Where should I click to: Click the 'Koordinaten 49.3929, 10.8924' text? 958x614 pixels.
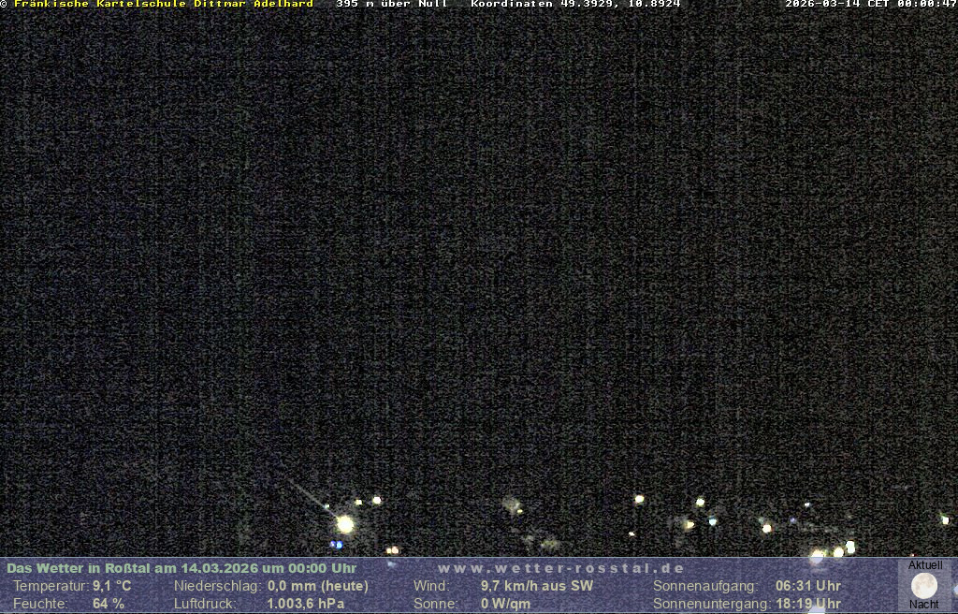coord(575,4)
